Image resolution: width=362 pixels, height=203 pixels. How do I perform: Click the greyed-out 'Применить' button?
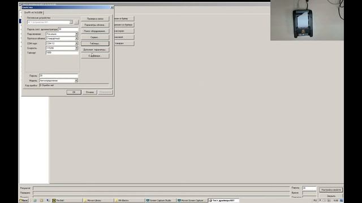click(x=105, y=92)
